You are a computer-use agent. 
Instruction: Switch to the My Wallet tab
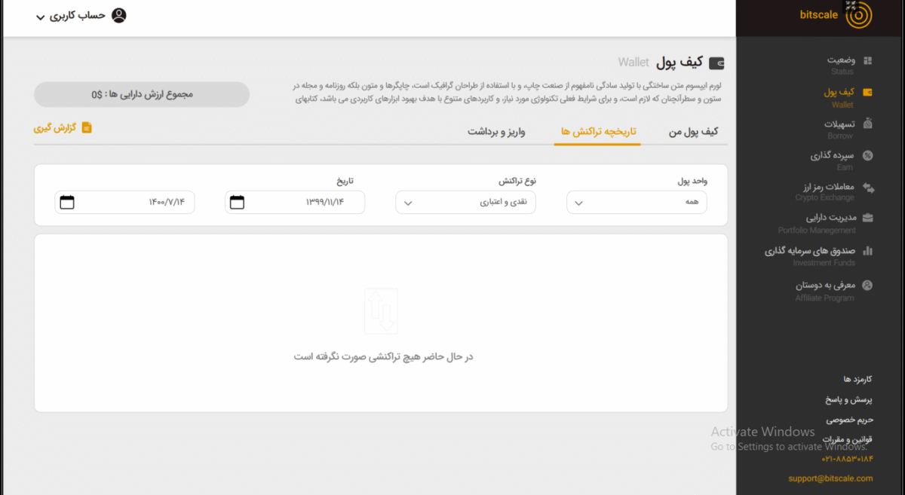click(x=693, y=132)
